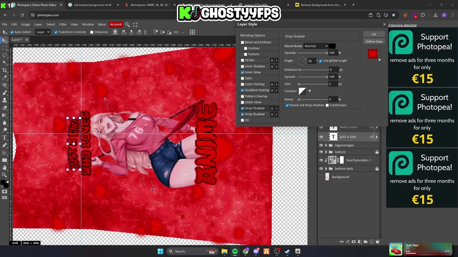Click the new folder icon in Layers panel
Viewport: 458px width, 257px height.
click(x=366, y=242)
